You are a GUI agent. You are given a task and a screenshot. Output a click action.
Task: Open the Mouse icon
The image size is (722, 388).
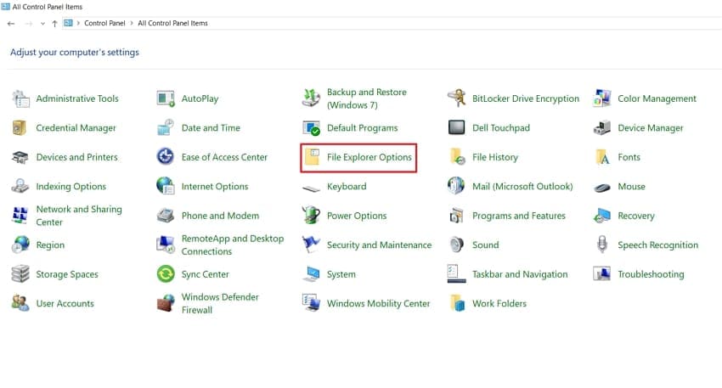pyautogui.click(x=602, y=188)
